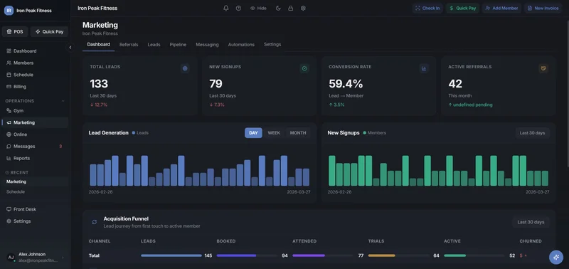Click the sidebar Quick Pay button
569x269 pixels.
pyautogui.click(x=49, y=31)
